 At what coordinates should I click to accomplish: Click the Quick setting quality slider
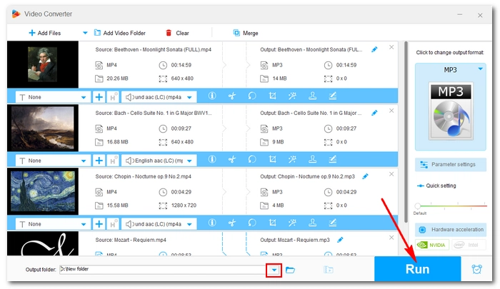click(x=451, y=206)
